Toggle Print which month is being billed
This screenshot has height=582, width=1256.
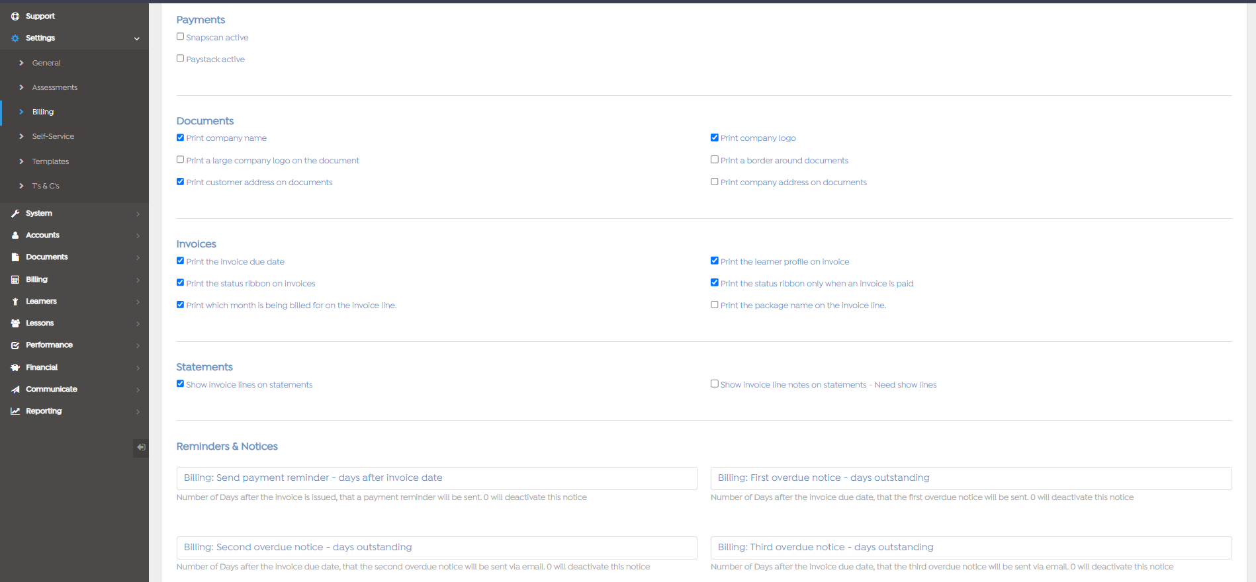point(180,305)
